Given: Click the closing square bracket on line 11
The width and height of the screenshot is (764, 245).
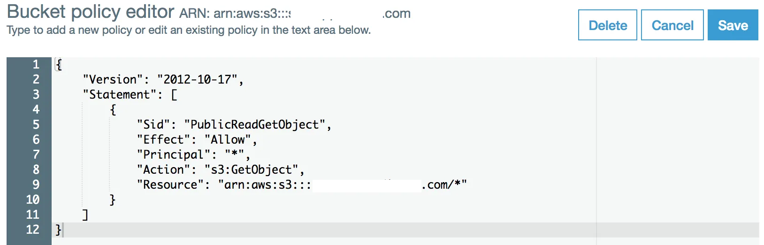Looking at the screenshot, I should pyautogui.click(x=85, y=214).
